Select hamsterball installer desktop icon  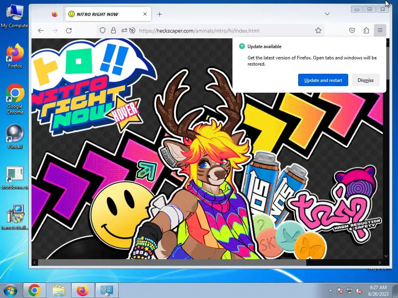[14, 217]
